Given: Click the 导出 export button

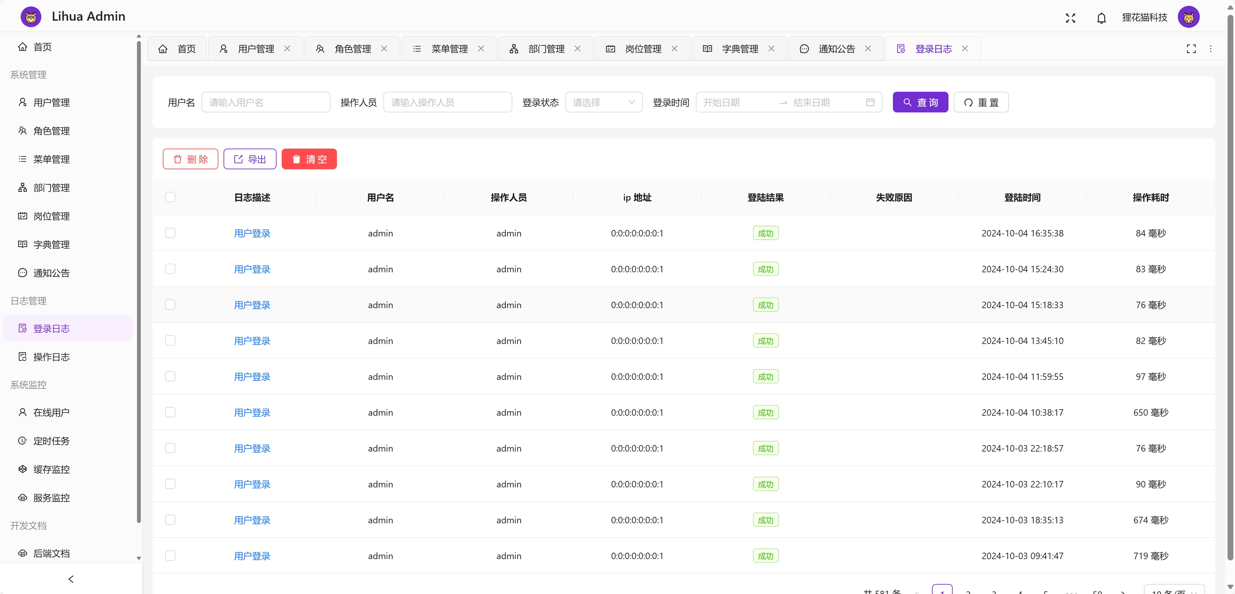Looking at the screenshot, I should pos(250,159).
